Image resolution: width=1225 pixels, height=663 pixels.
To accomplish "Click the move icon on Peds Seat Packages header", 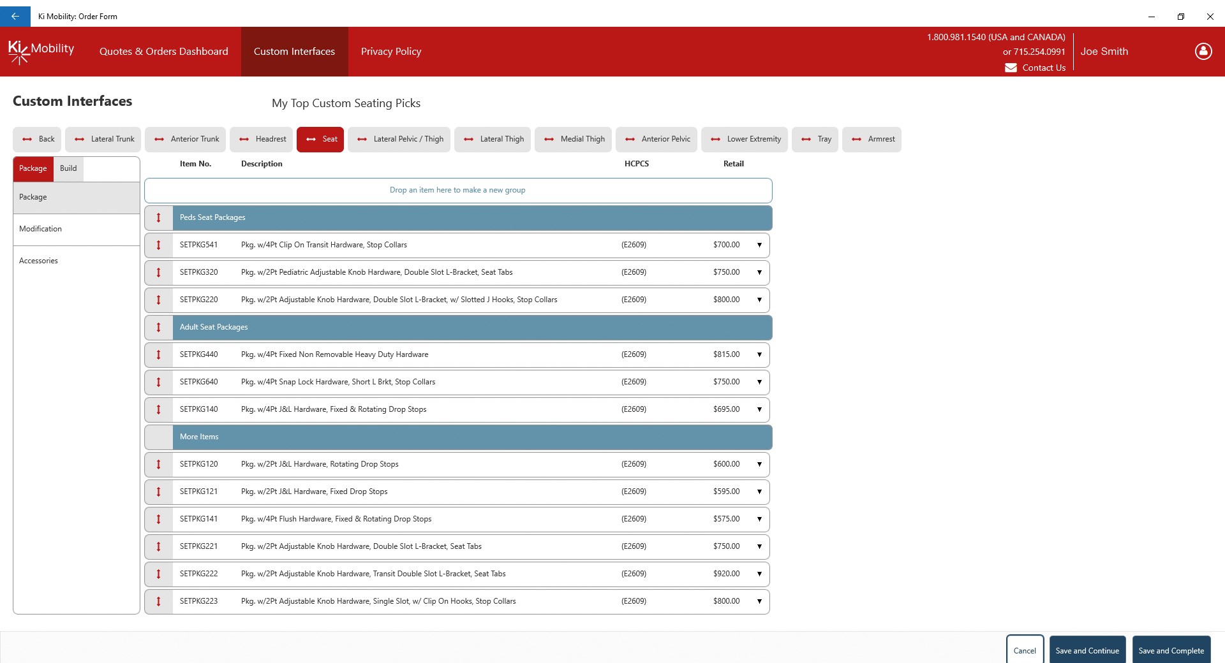I will point(158,217).
